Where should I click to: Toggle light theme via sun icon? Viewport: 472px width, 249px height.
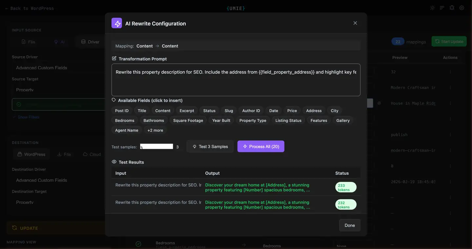point(432,8)
